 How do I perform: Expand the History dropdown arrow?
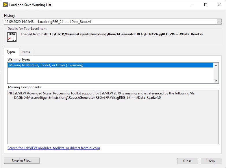(x=219, y=22)
